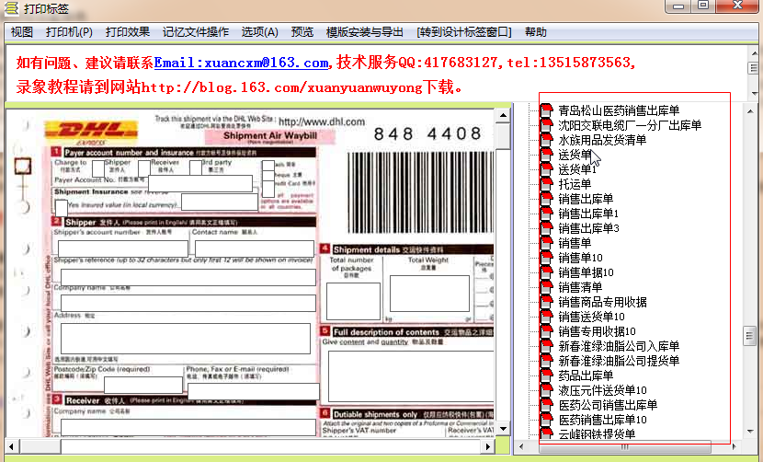This screenshot has height=462, width=763.
Task: Click the Total Weight field
Action: (x=429, y=294)
